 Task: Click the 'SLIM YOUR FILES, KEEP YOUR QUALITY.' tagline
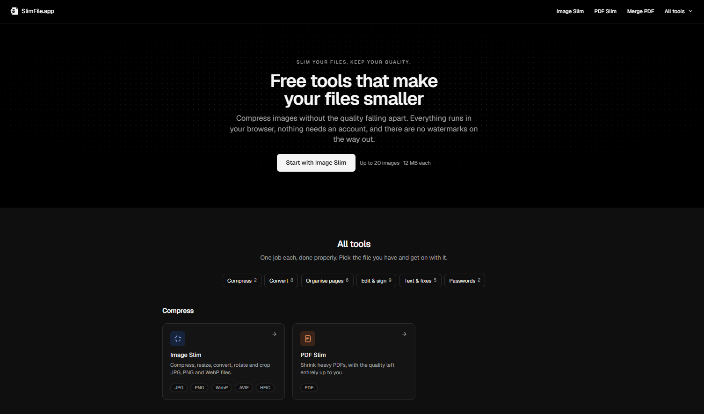[x=354, y=62]
